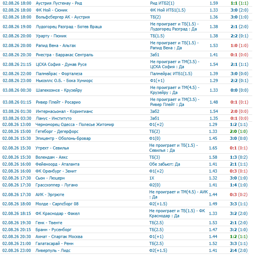Click Эпицентр - Оболонь-Бровар match
The image size is (253, 255).
point(63,139)
